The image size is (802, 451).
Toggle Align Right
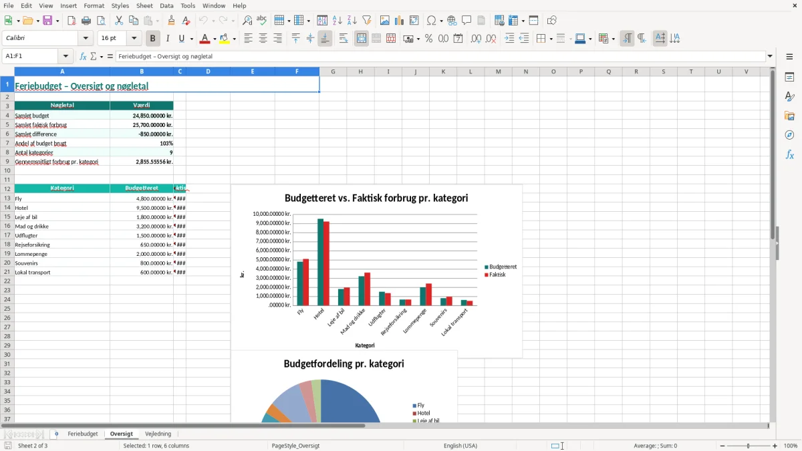click(x=277, y=39)
